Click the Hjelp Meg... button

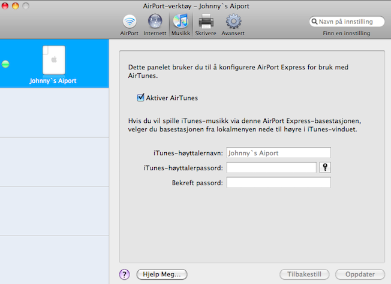point(162,274)
